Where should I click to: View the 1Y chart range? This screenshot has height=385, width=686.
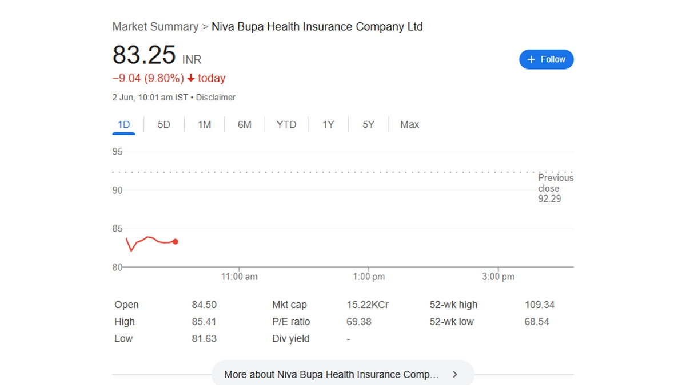point(328,124)
